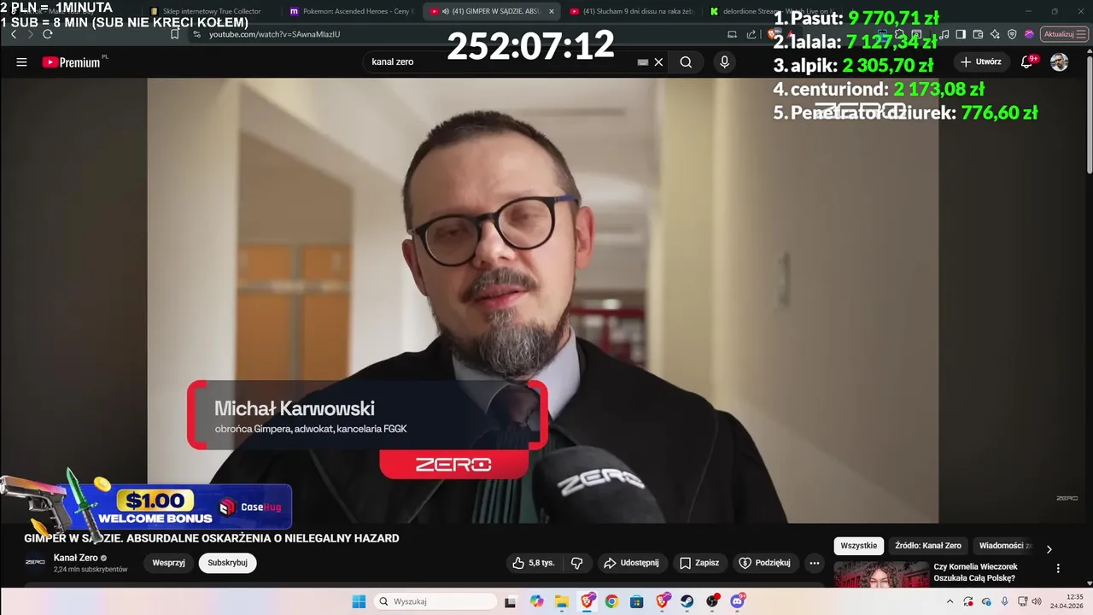Image resolution: width=1093 pixels, height=615 pixels.
Task: Click the CaseHug welcome bonus banner
Action: (147, 506)
